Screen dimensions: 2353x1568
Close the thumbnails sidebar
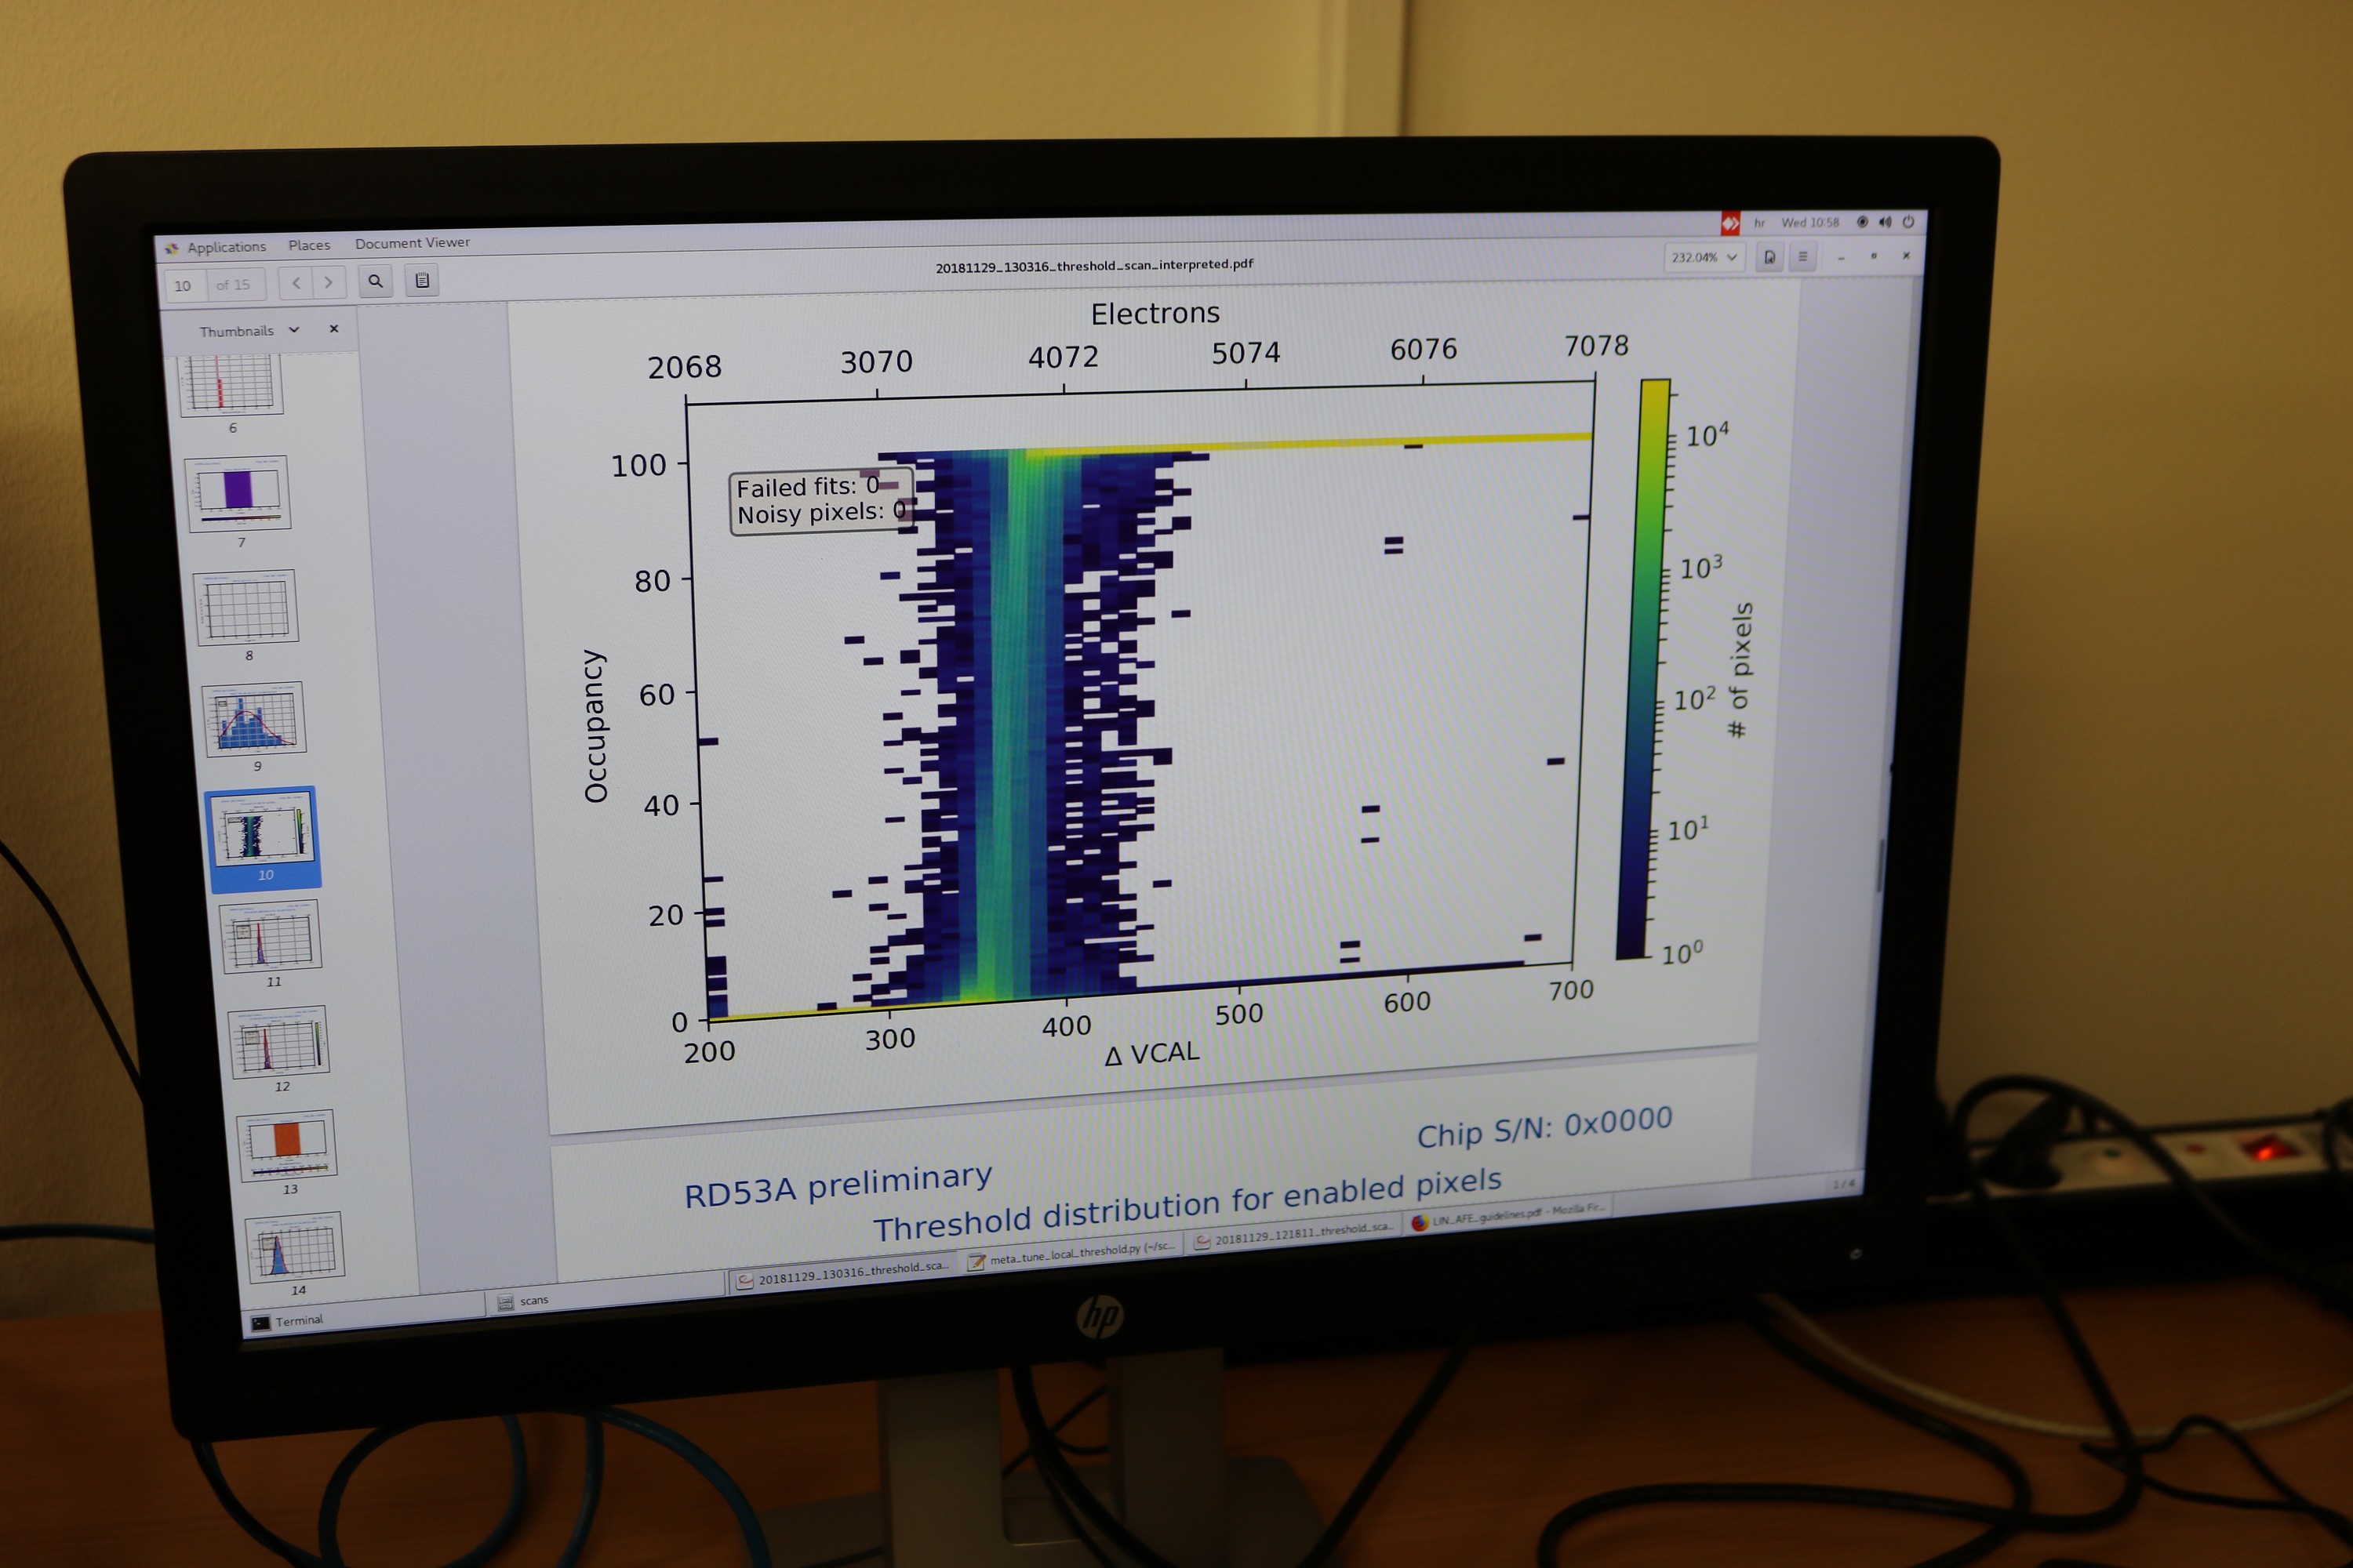pos(334,329)
